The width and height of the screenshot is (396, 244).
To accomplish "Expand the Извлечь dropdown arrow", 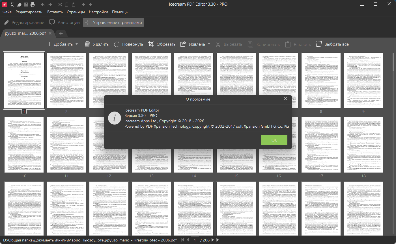I will pos(209,44).
